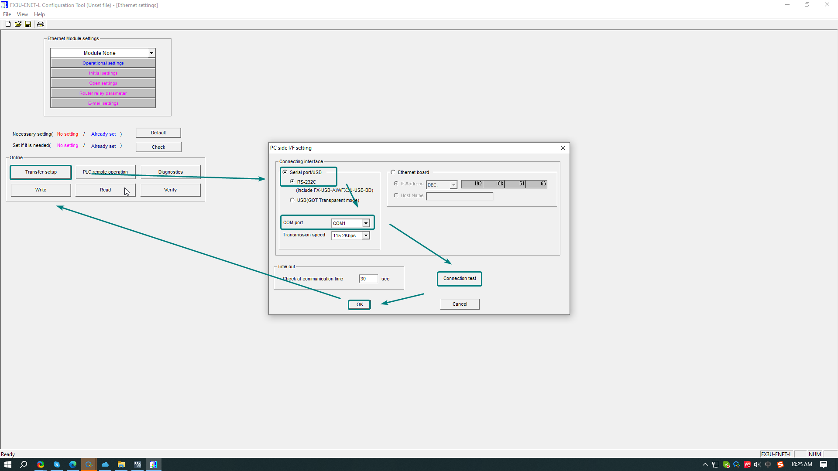838x471 pixels.
Task: Open the Module None dropdown
Action: (x=151, y=53)
